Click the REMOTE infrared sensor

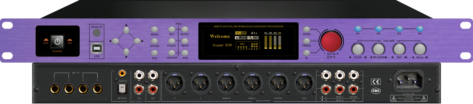(x=97, y=33)
